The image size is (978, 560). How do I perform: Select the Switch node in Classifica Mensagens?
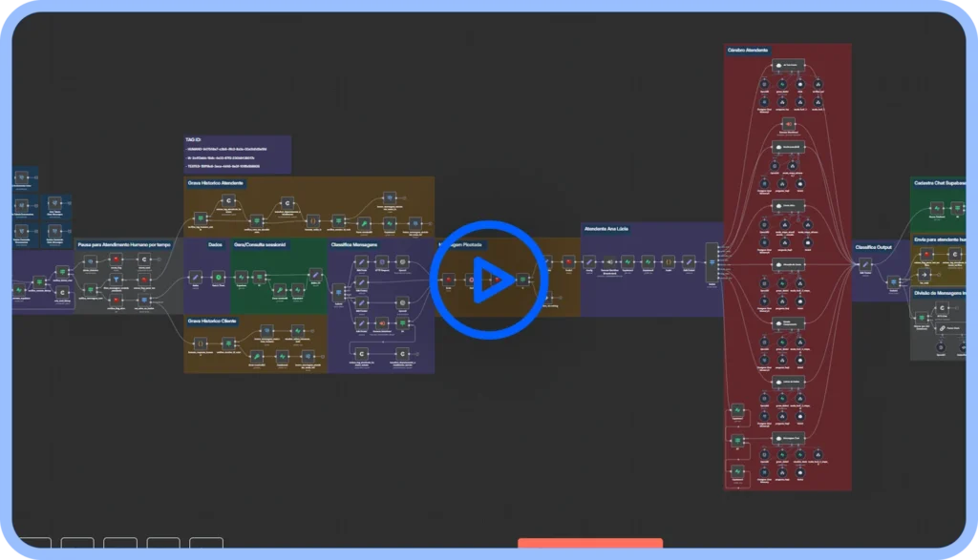(338, 292)
